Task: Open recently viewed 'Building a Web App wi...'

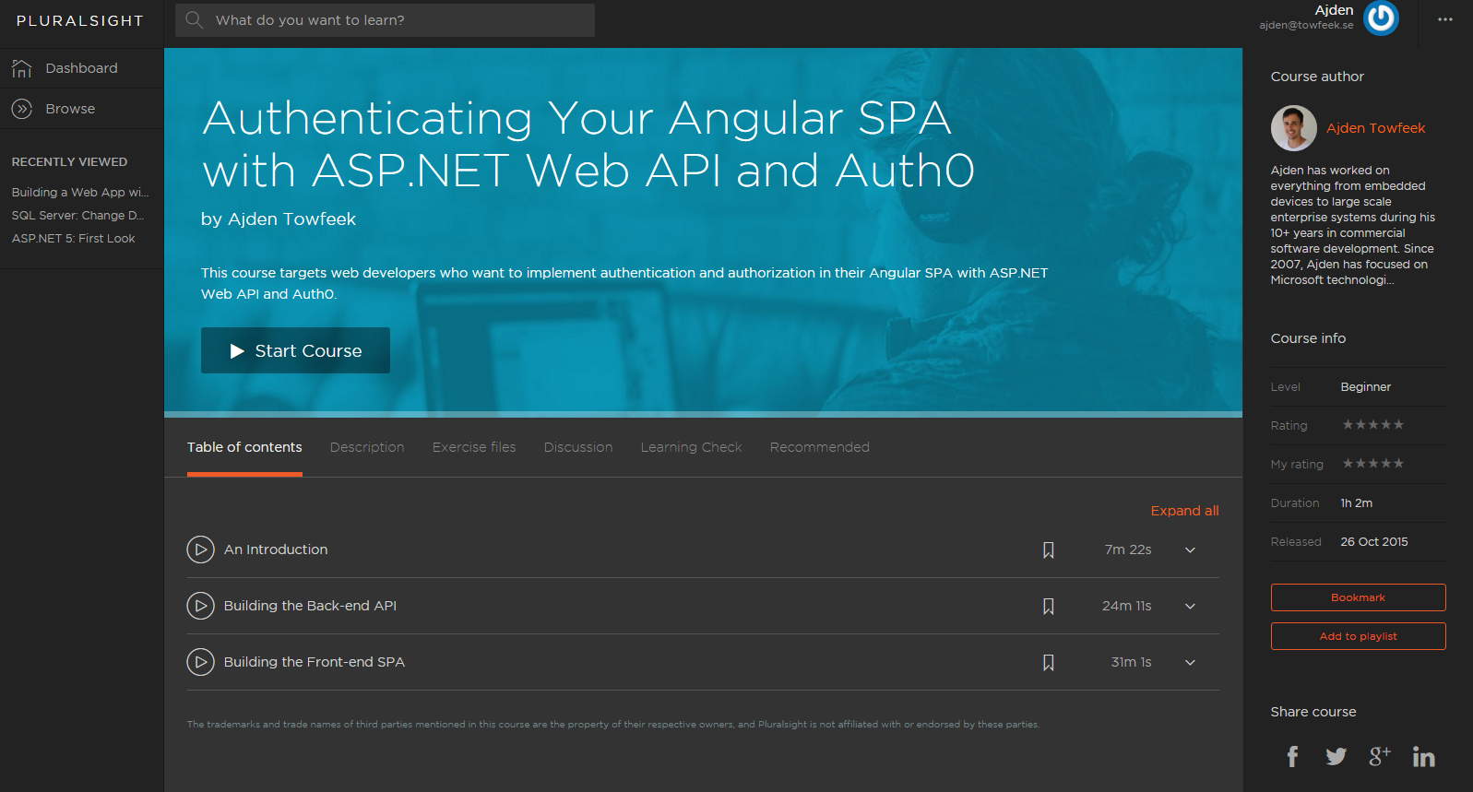Action: [x=80, y=193]
